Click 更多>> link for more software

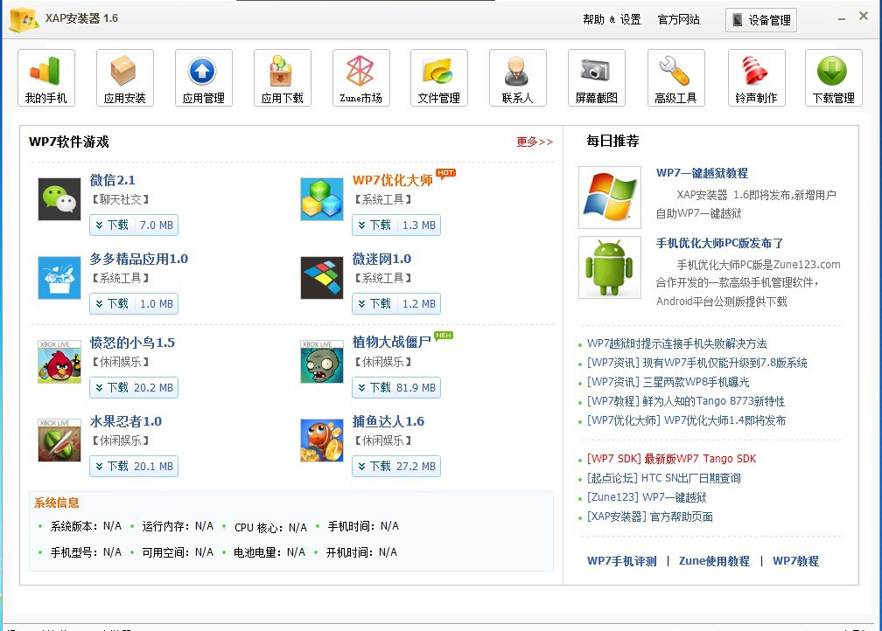point(535,142)
